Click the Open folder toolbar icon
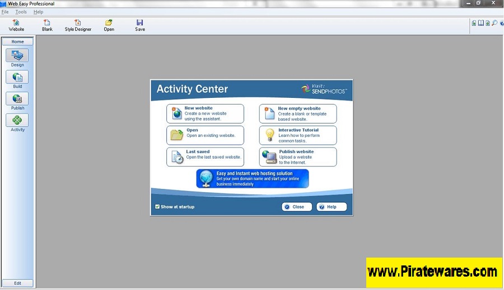The height and width of the screenshot is (290, 504). click(x=109, y=25)
